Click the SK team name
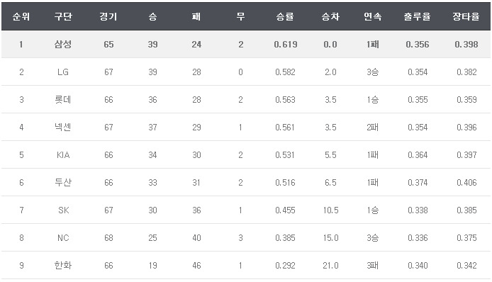This screenshot has height=282, width=492. (x=63, y=210)
